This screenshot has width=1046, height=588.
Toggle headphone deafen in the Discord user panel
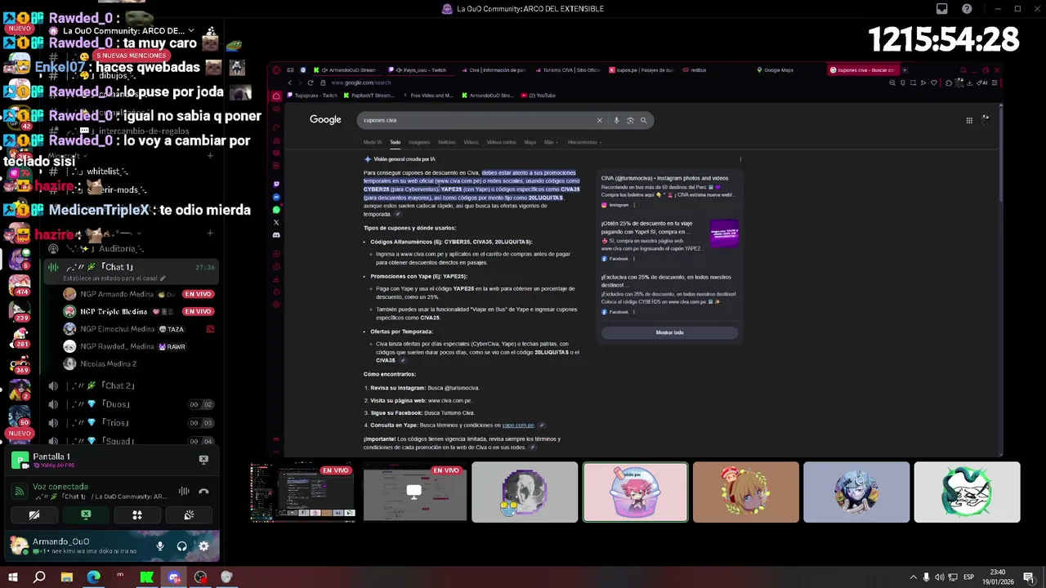181,546
